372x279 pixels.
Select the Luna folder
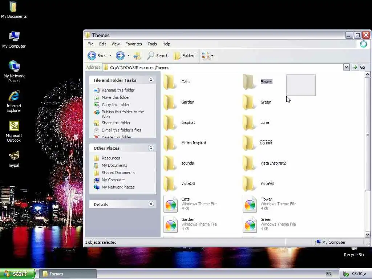[x=256, y=123]
